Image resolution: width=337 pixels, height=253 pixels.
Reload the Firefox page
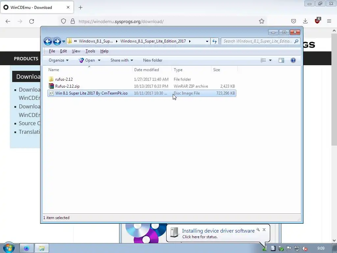coord(32,21)
